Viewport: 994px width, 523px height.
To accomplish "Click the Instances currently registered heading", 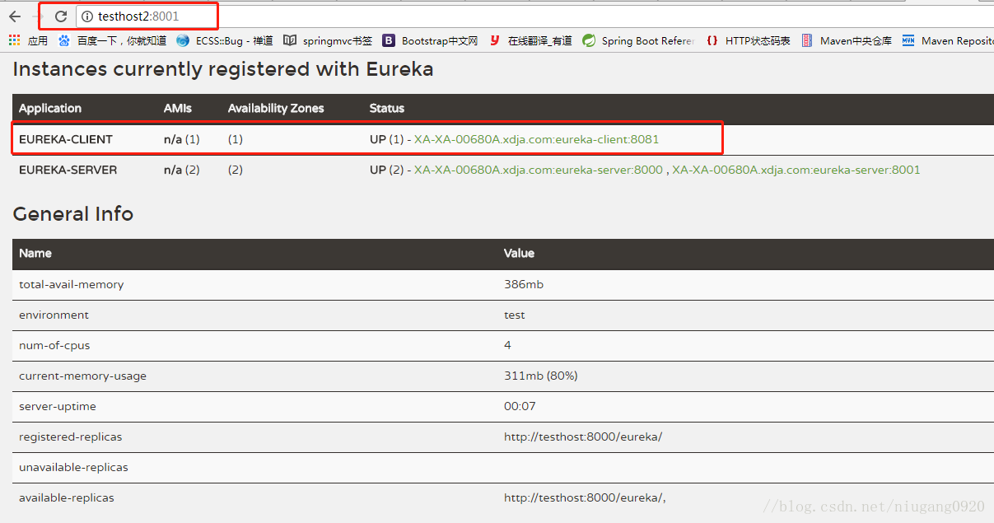I will coord(223,69).
